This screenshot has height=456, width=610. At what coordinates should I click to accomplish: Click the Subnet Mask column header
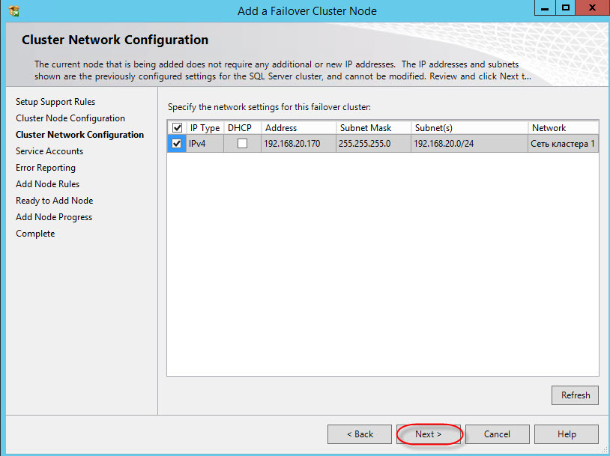(x=365, y=128)
